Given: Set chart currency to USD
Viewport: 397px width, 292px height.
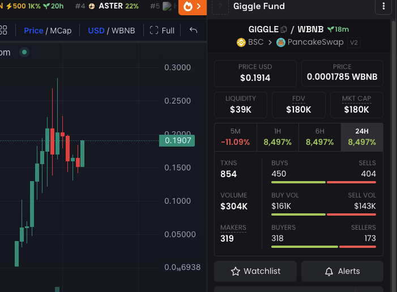Looking at the screenshot, I should click(96, 31).
